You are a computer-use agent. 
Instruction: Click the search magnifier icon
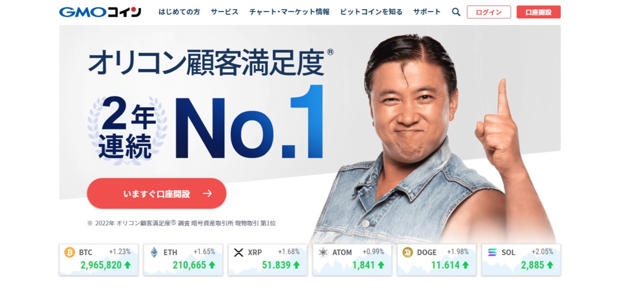tap(456, 12)
